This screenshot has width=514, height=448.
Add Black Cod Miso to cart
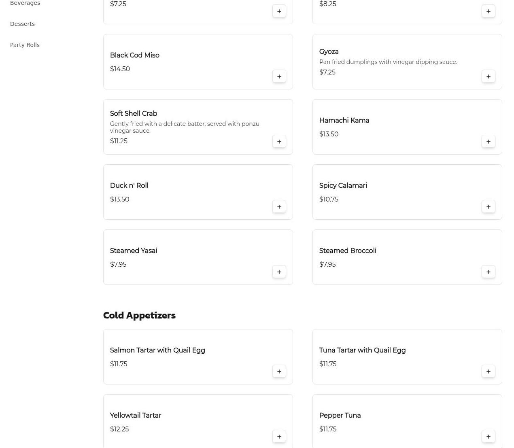(279, 76)
